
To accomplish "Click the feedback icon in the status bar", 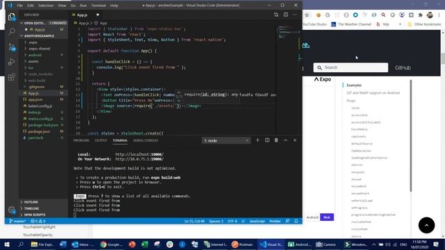I will (287, 221).
